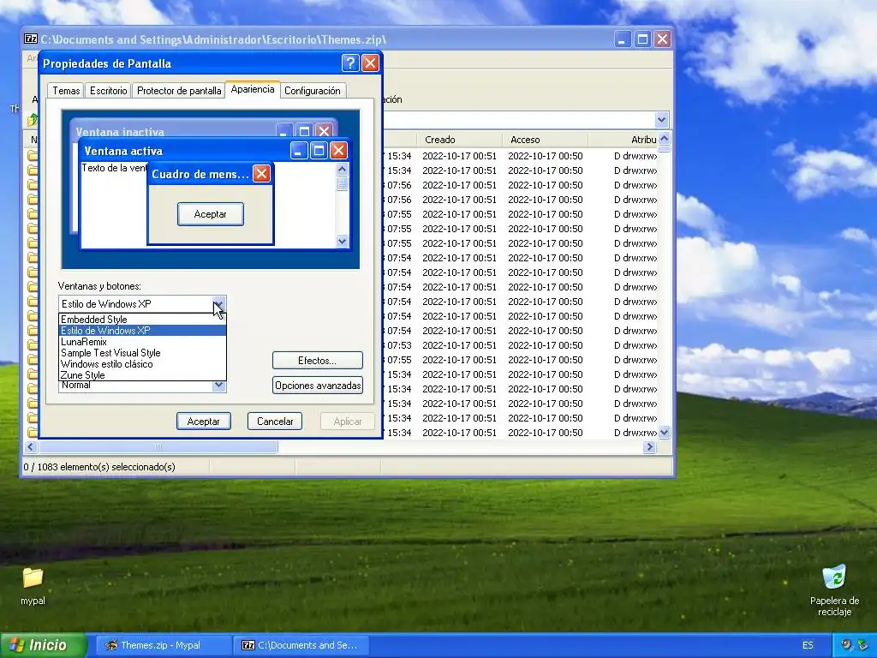Maximize the 7-Zip window
The height and width of the screenshot is (658, 877).
click(x=642, y=39)
